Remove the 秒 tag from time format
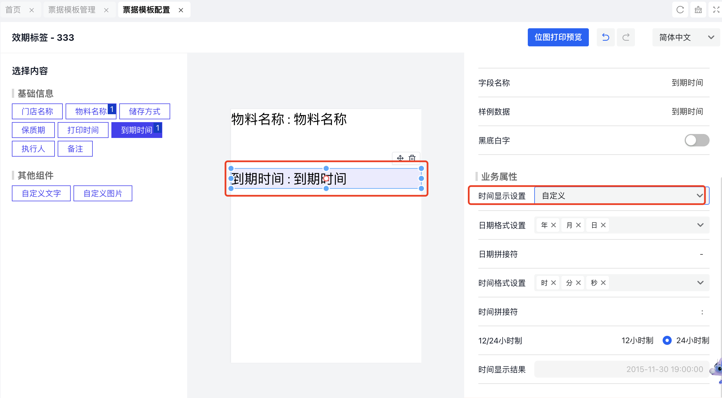The image size is (722, 398). click(603, 283)
